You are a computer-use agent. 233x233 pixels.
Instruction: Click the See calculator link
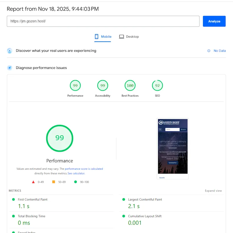coord(77,173)
